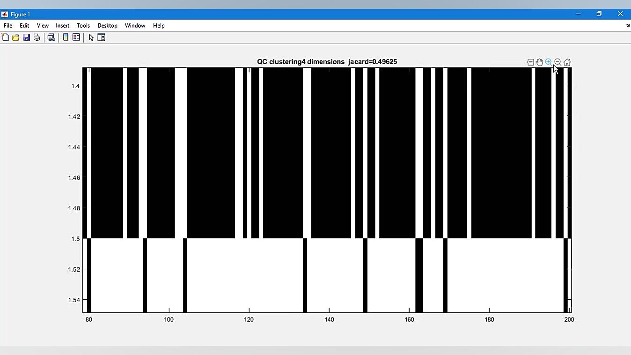
Task: Click the y-axis tick label 1.4
Action: click(75, 86)
